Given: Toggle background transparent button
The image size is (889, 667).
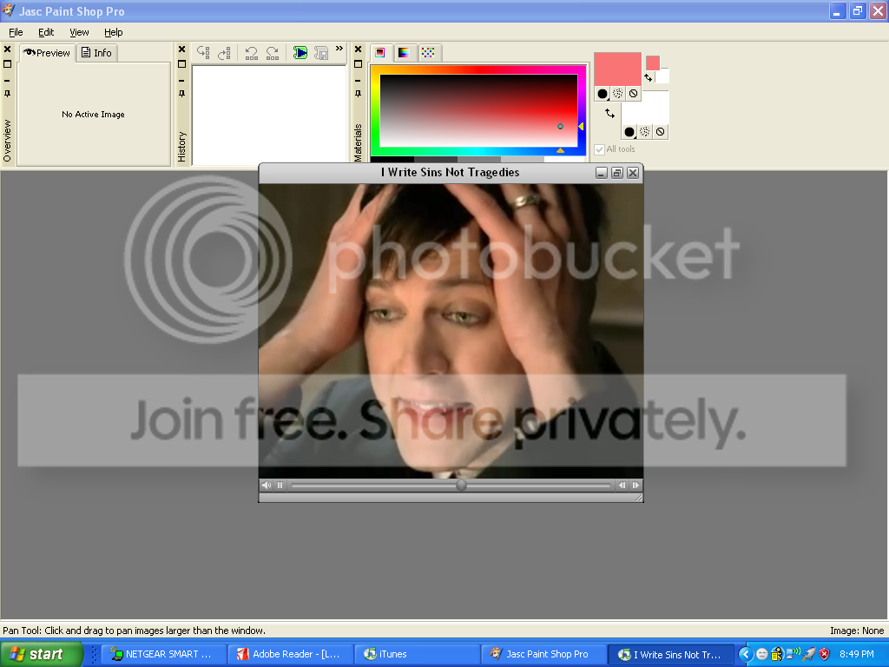Looking at the screenshot, I should tap(660, 132).
